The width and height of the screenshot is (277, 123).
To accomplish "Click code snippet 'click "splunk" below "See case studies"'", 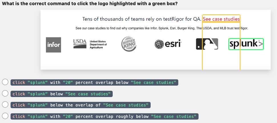I will 62,94.
